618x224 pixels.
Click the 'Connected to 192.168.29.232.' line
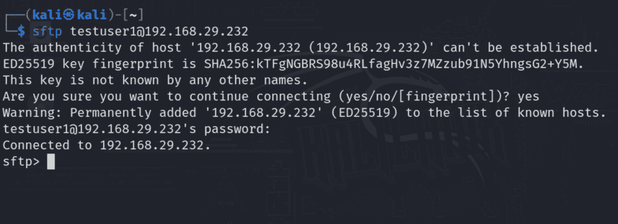(107, 146)
